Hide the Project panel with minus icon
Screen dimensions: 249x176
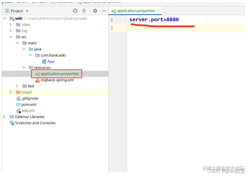(x=104, y=11)
